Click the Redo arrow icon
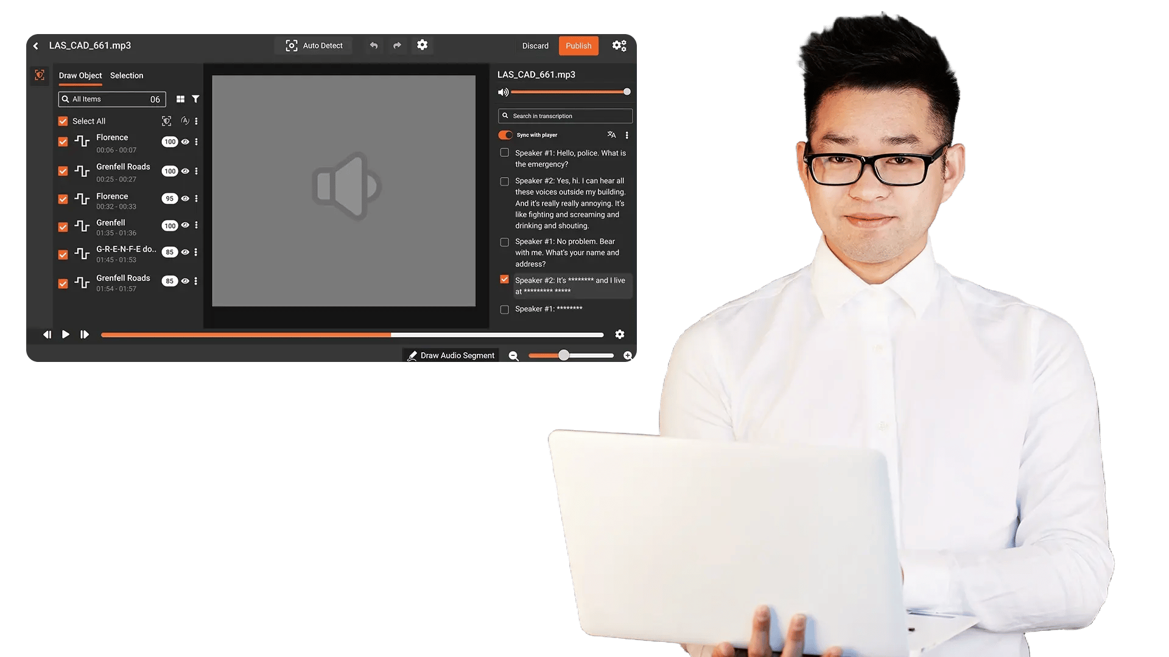This screenshot has height=657, width=1169. (x=397, y=45)
